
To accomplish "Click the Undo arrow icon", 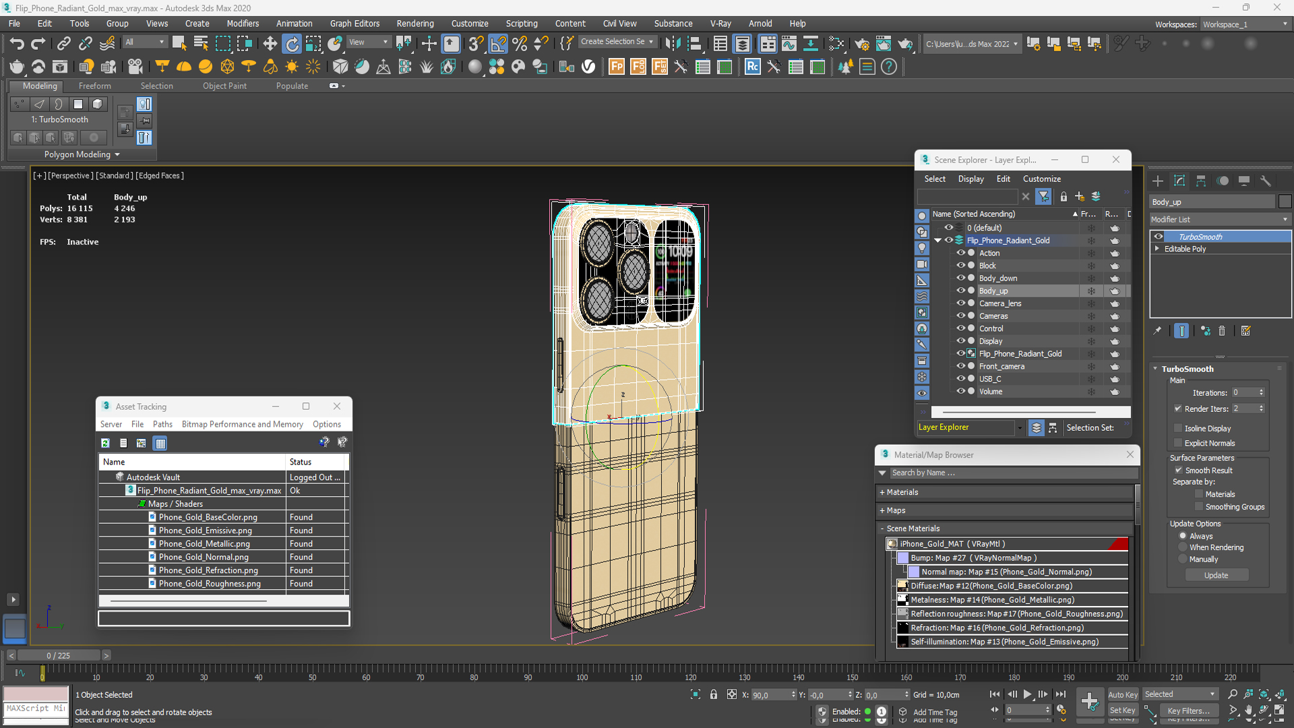I will pos(16,44).
